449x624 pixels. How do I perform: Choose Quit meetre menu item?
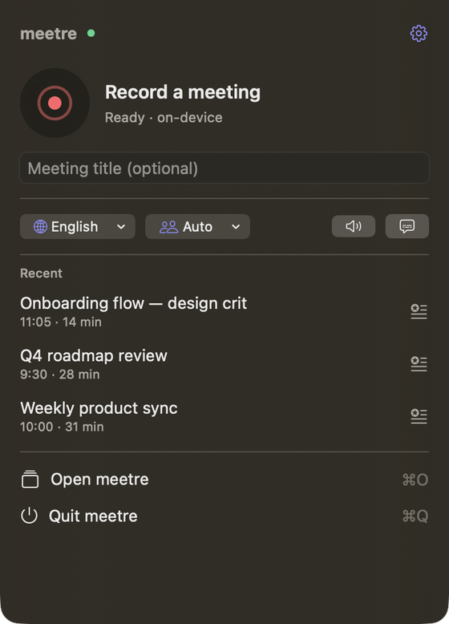(224, 517)
